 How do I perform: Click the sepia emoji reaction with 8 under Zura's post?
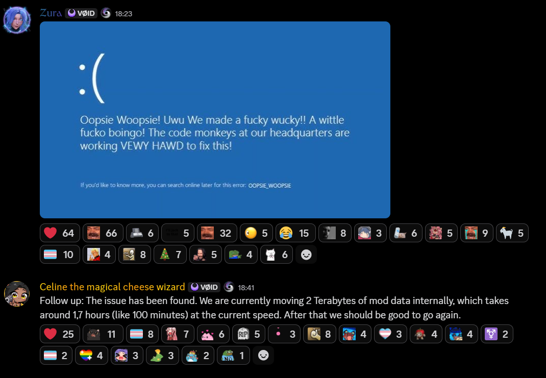tap(135, 255)
